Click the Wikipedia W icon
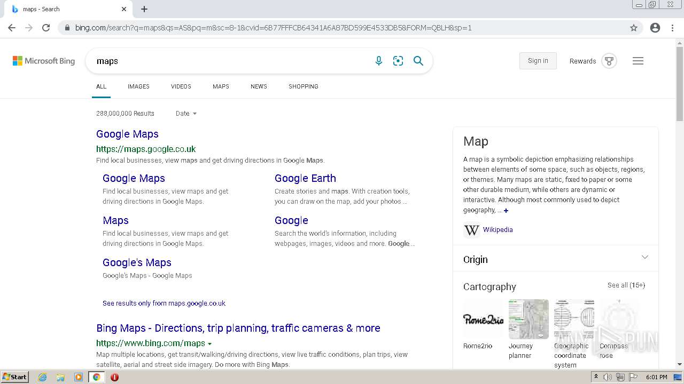Image resolution: width=684 pixels, height=384 pixels. coord(471,230)
